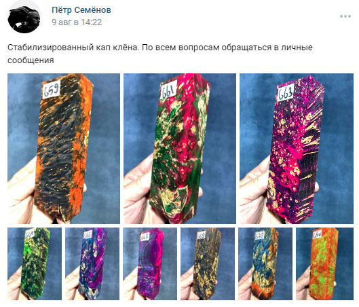
Task: Open the three-dots post options menu
Action: tap(345, 16)
